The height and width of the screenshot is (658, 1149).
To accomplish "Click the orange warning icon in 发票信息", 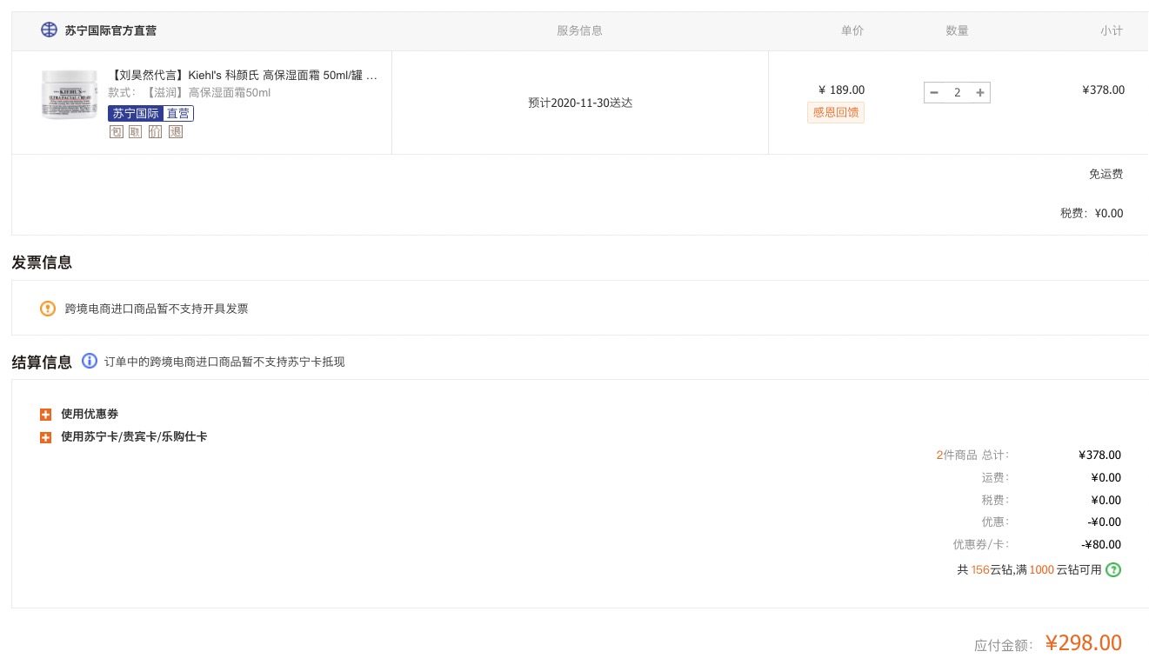I will pyautogui.click(x=48, y=308).
